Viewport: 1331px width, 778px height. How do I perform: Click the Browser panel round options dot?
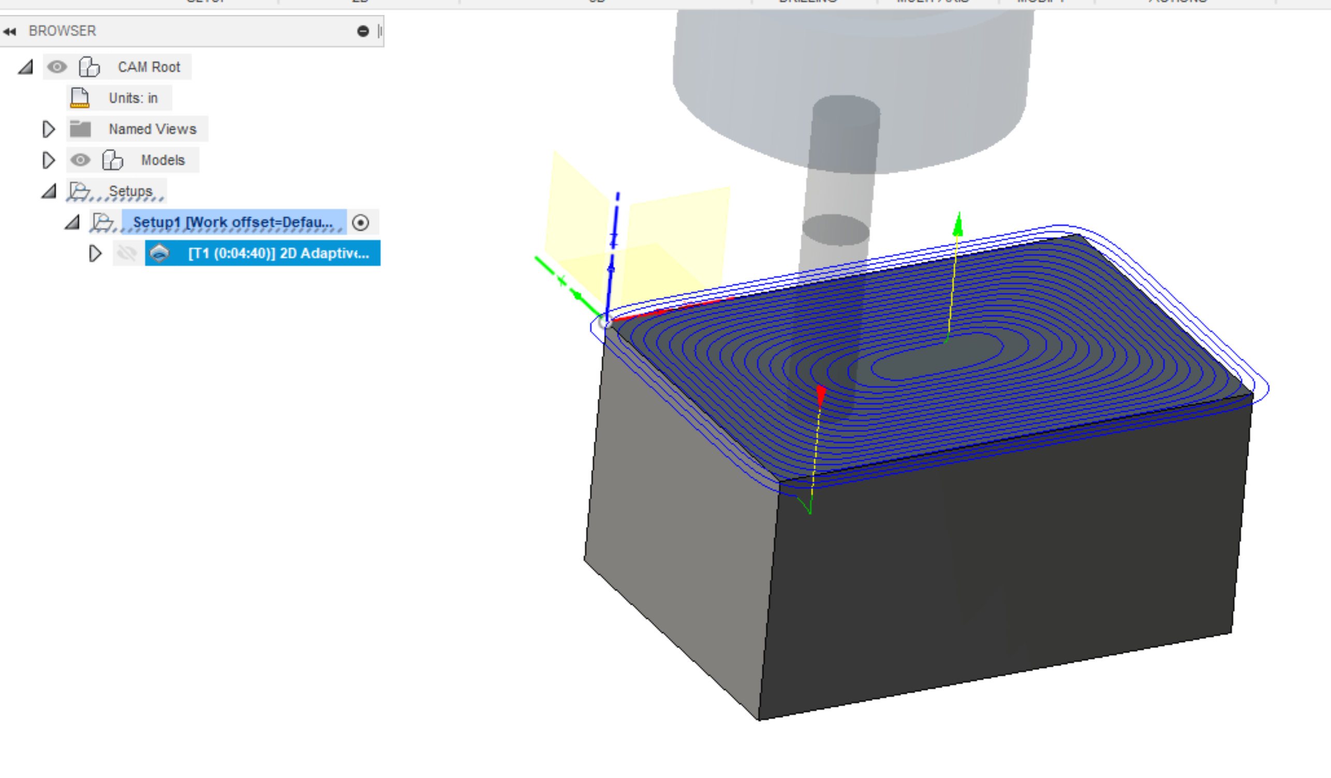(363, 31)
